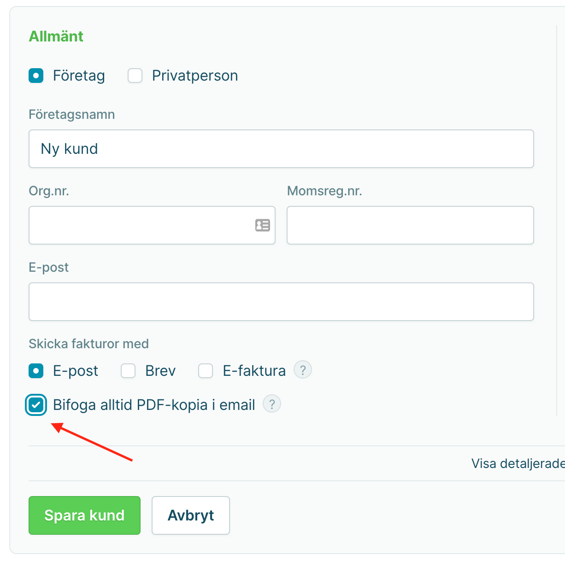Choose Brev for sending invoices
Screen dimensions: 565x561
128,371
